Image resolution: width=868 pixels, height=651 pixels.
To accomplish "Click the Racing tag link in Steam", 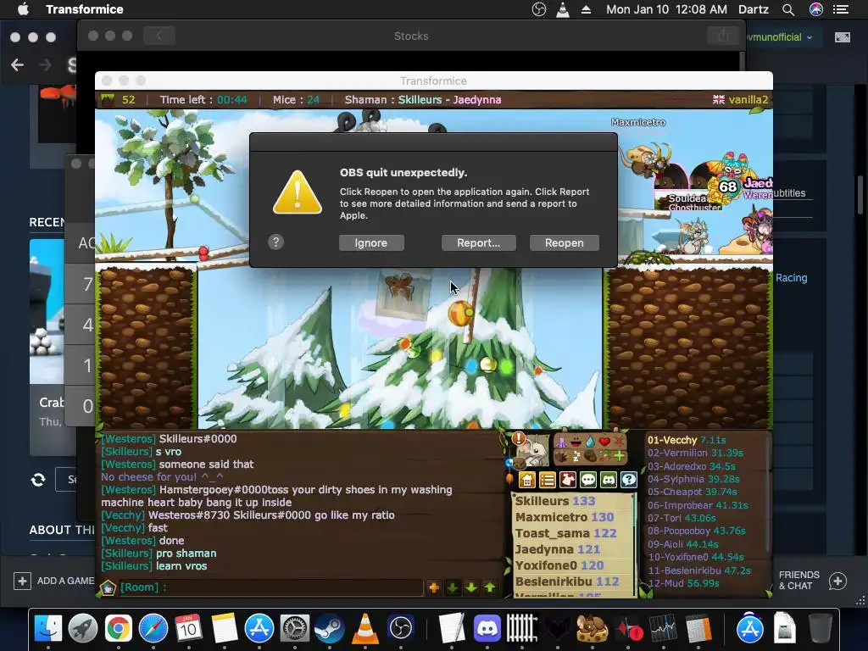I will point(791,278).
